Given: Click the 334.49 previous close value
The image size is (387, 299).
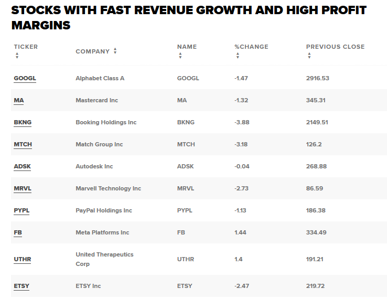Looking at the screenshot, I should pos(316,232).
